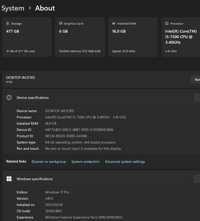Select the No pen or touch text

[83, 149]
